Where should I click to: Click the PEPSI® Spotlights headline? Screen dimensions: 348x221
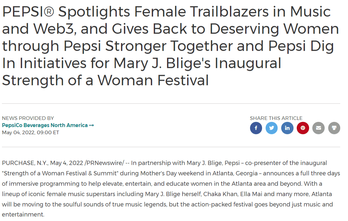click(x=171, y=46)
